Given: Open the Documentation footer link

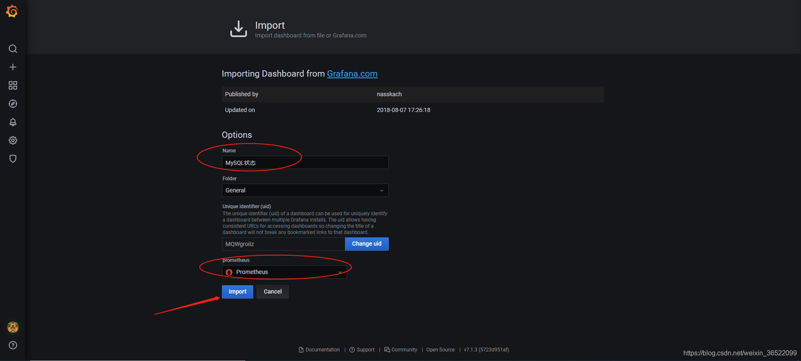Looking at the screenshot, I should [x=320, y=350].
